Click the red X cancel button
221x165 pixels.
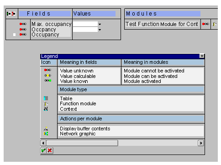[x=50, y=150]
